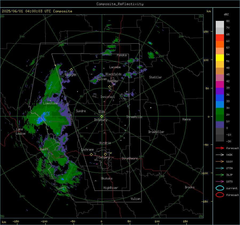Click the 42 dBZ magenta color swatch
Viewport: 240px width, 225px height.
[x=220, y=84]
